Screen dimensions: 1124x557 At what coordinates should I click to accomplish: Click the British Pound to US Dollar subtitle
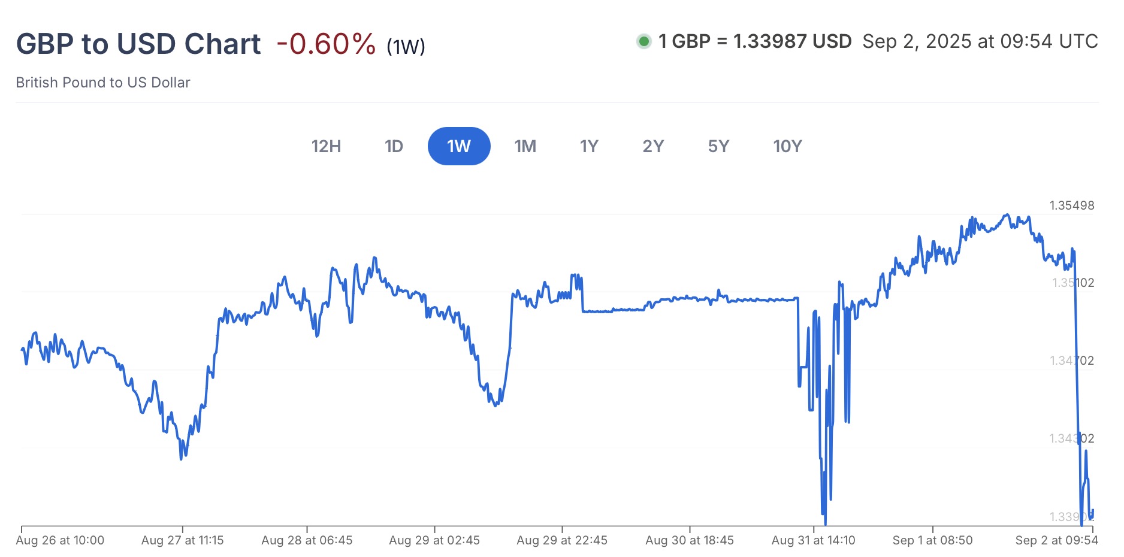tap(103, 83)
